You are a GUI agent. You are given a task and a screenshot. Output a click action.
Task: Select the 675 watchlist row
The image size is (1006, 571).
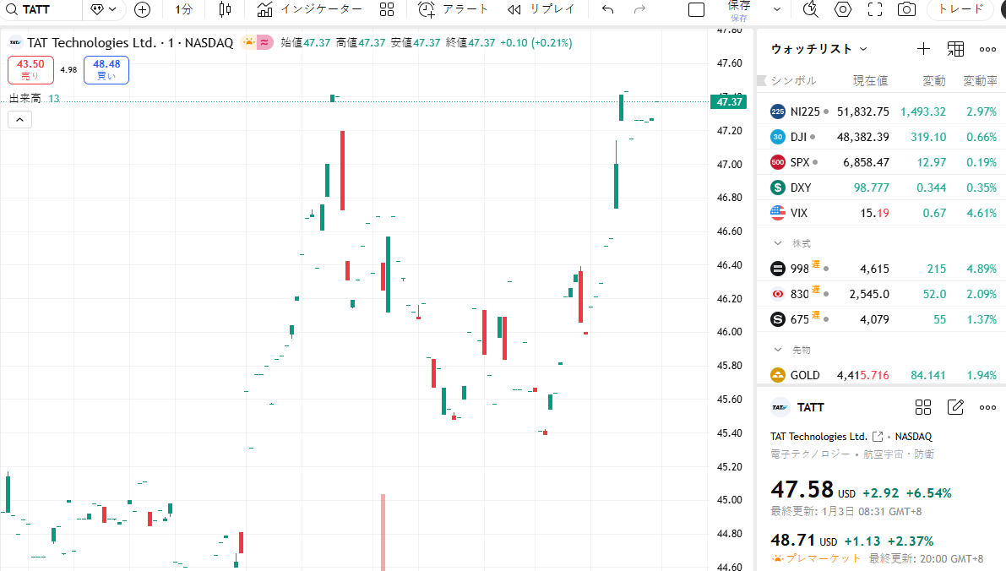(882, 319)
